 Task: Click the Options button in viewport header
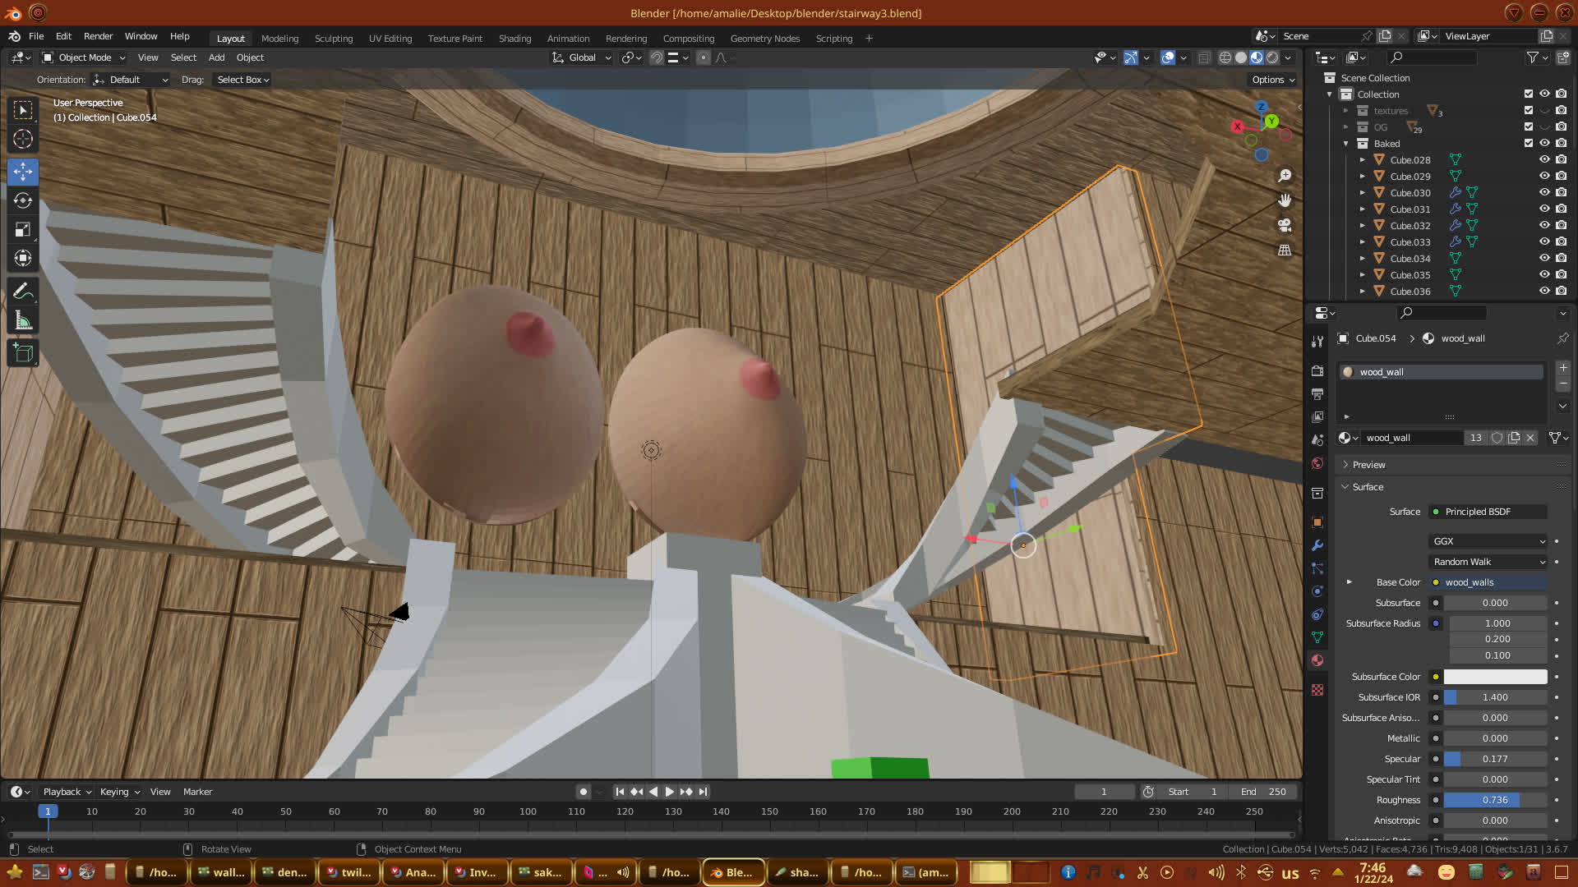tap(1272, 80)
